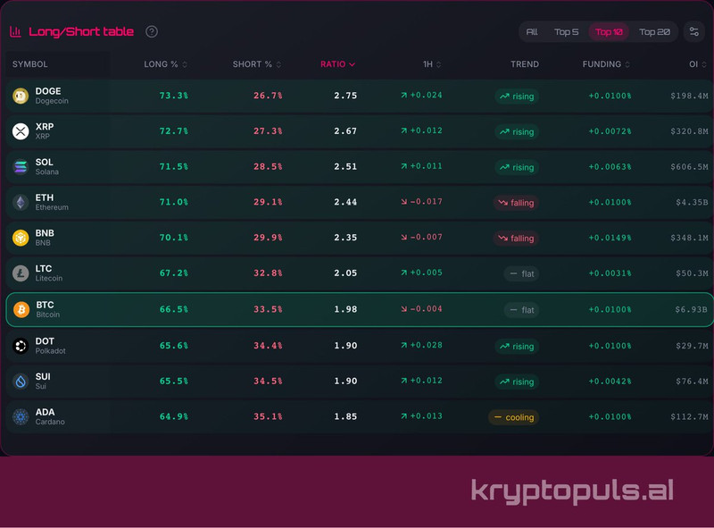Click the Litecoin coin icon
This screenshot has height=528, width=714.
21,273
